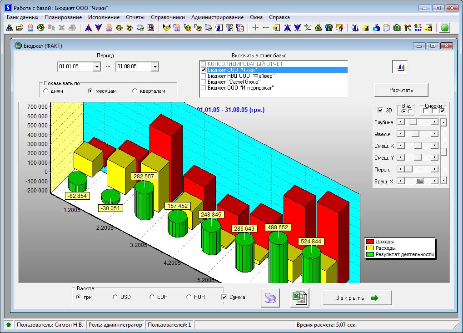Click the print preview icon near Сумма

tap(270, 298)
